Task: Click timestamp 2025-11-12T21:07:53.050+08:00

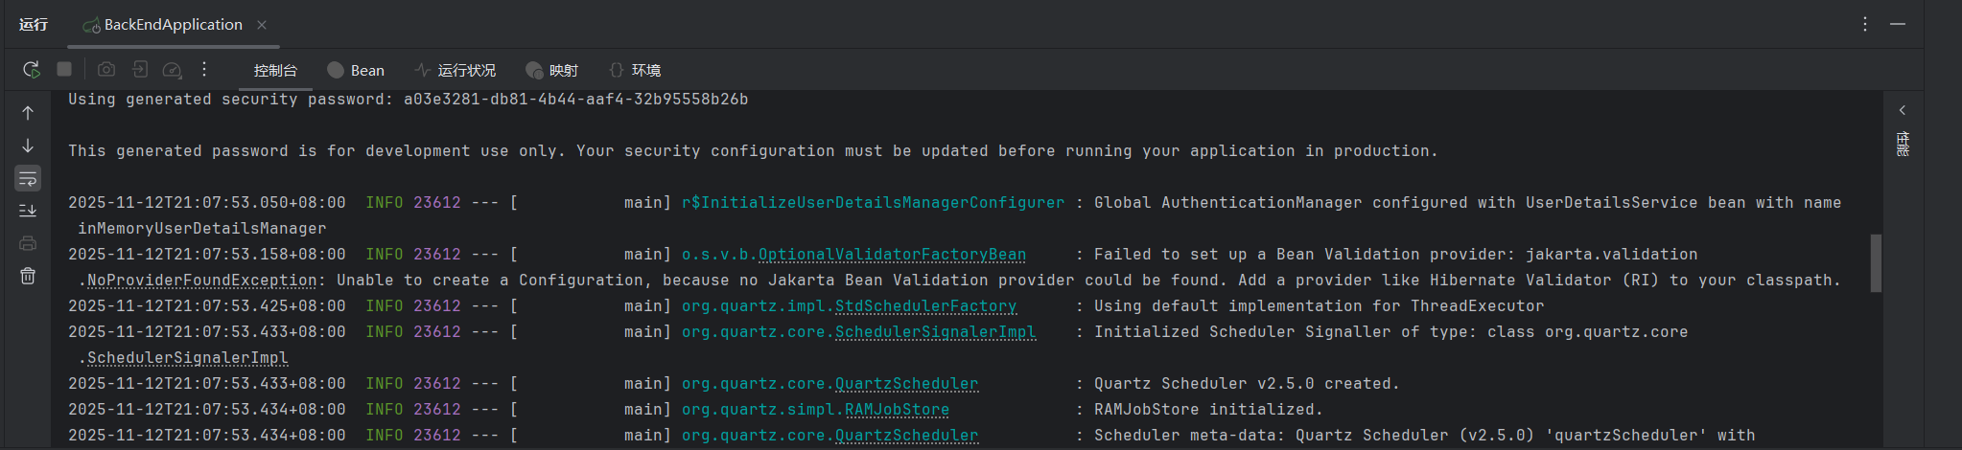Action: click(x=207, y=203)
